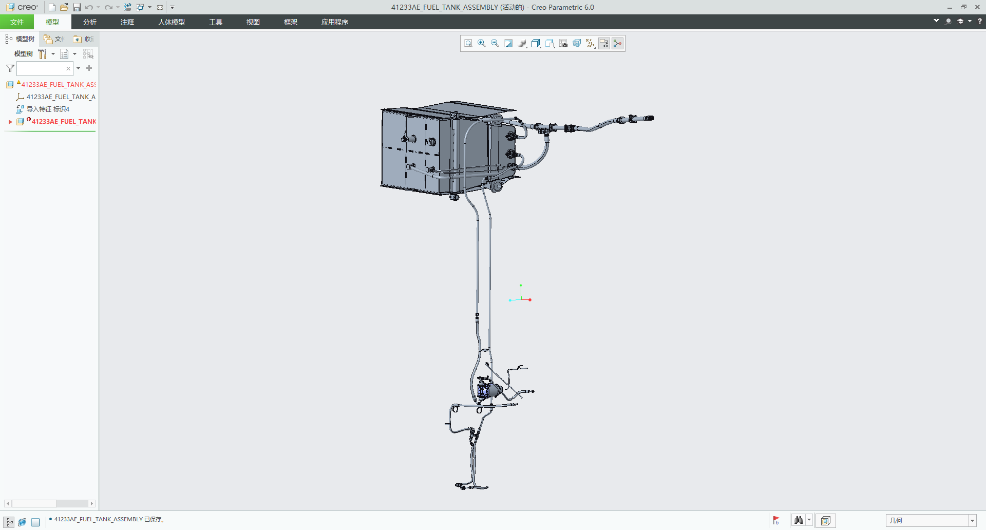Click the Zoom Out magnifier icon
This screenshot has height=530, width=986.
point(495,44)
